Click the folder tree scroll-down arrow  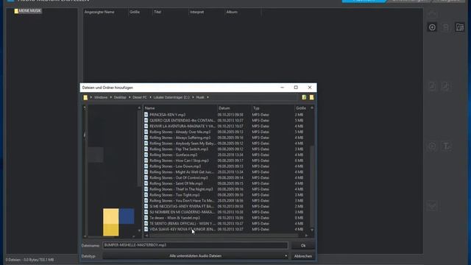coord(139,230)
